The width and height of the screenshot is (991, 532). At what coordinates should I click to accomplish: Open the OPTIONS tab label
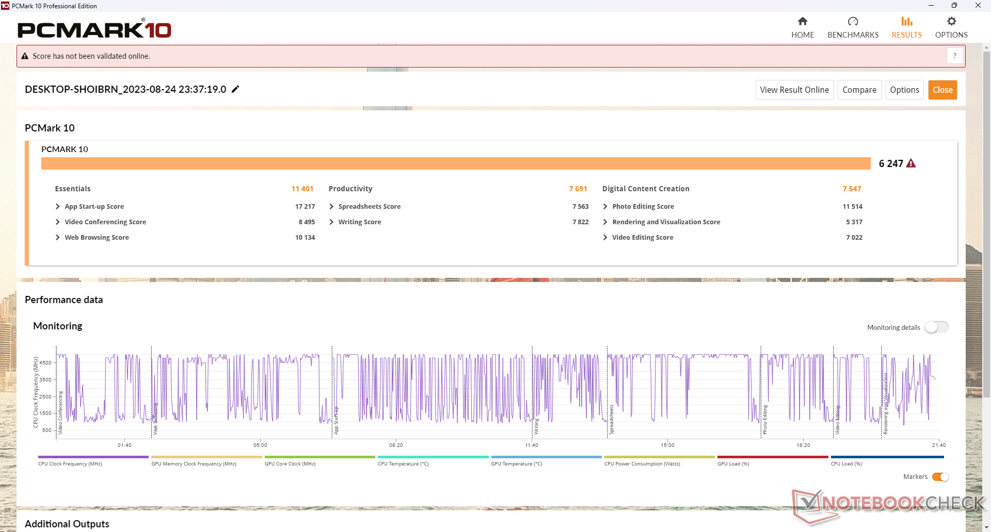[951, 35]
